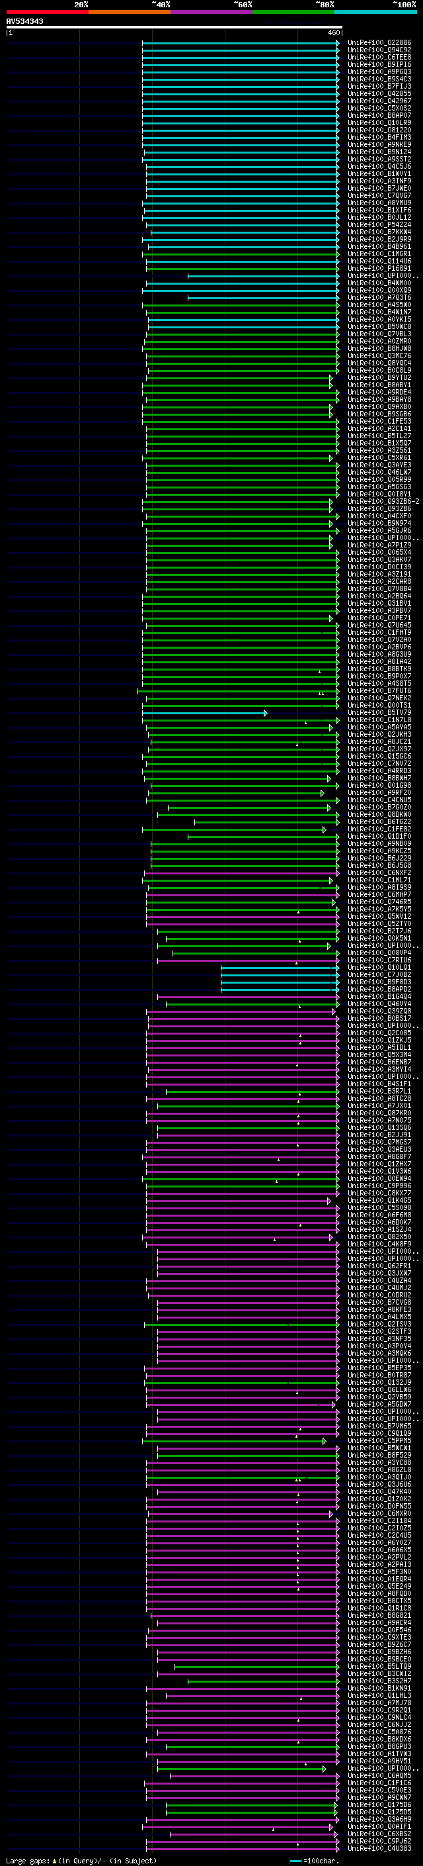423x1866 pixels.
Task: Select label UniRef100_A9SST2
Action: click(379, 160)
